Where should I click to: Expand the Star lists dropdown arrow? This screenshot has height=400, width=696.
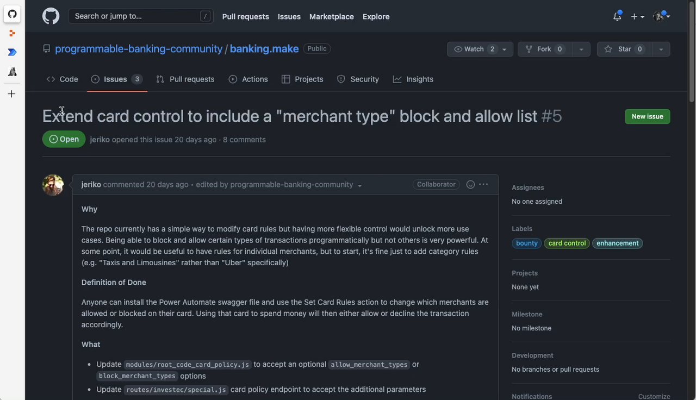tap(661, 49)
